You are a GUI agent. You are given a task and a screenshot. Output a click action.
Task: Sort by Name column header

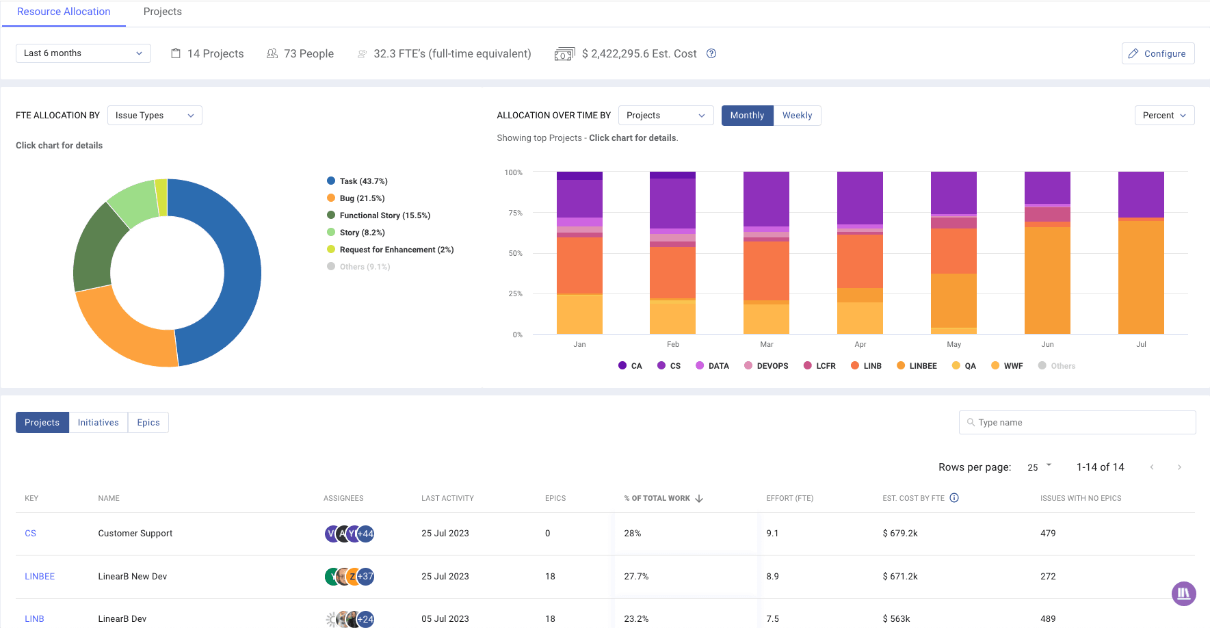[109, 499]
